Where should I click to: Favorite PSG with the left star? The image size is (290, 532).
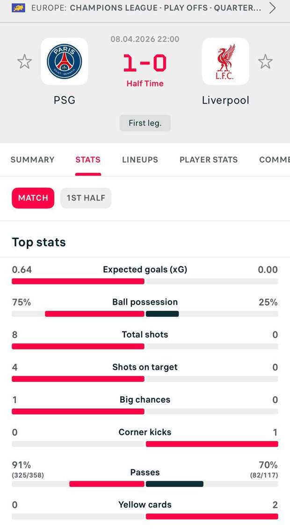click(x=24, y=61)
